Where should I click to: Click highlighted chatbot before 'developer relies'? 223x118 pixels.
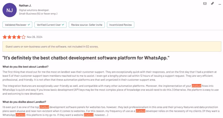[x=140, y=111]
